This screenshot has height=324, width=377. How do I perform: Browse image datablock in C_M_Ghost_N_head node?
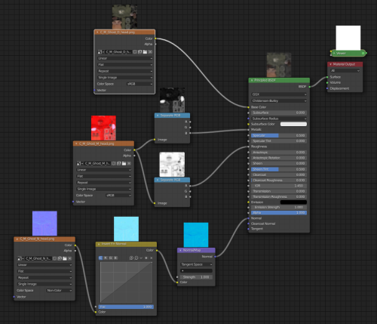pyautogui.click(x=20, y=258)
